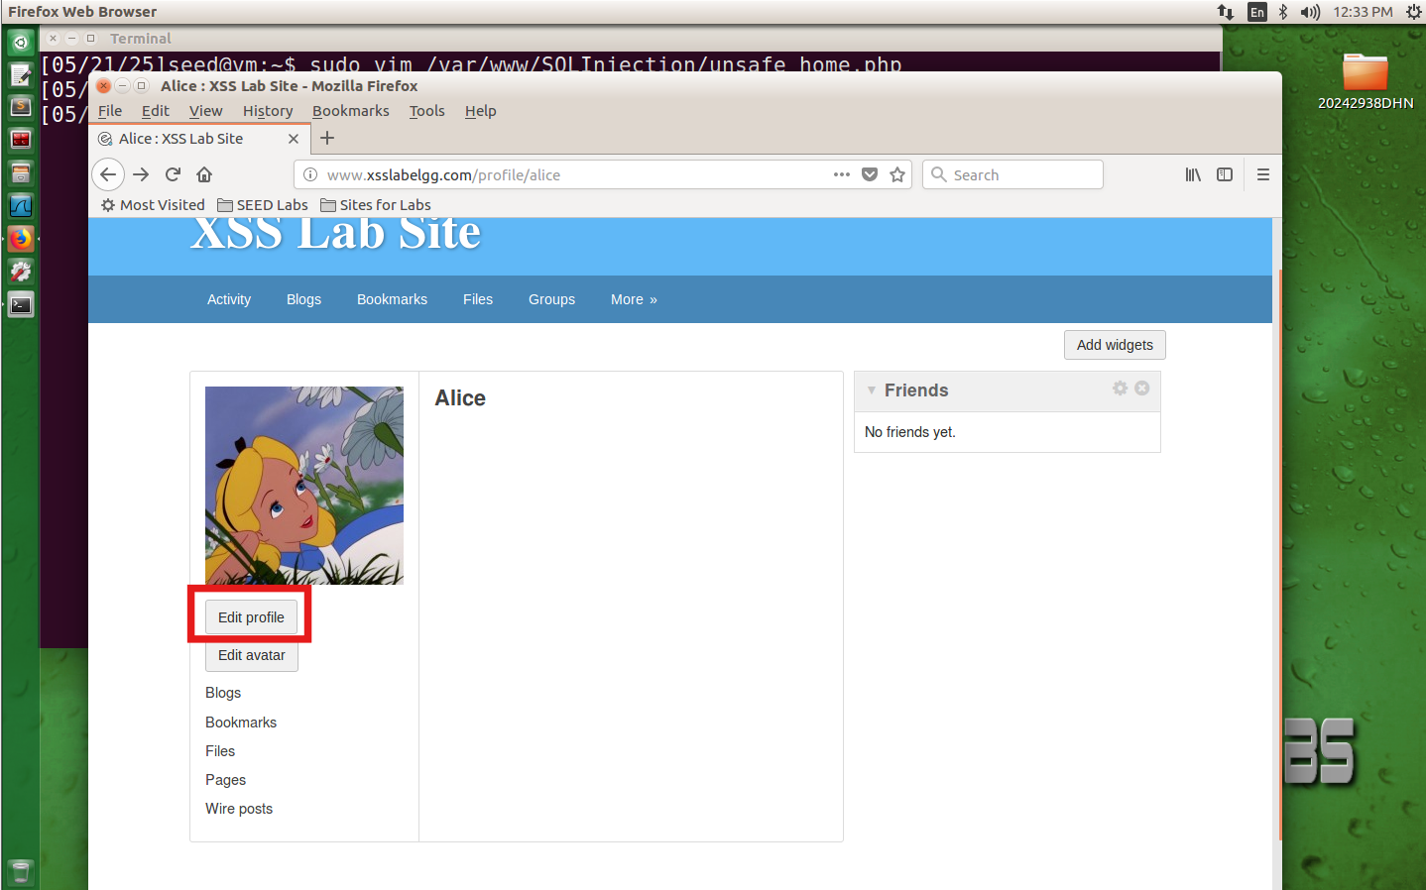
Task: Open text editor icon in the dock
Action: [x=20, y=75]
